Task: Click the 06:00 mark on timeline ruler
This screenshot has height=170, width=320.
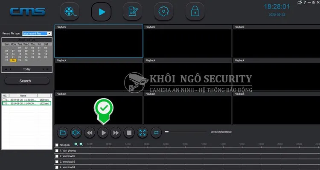Action: [147, 144]
